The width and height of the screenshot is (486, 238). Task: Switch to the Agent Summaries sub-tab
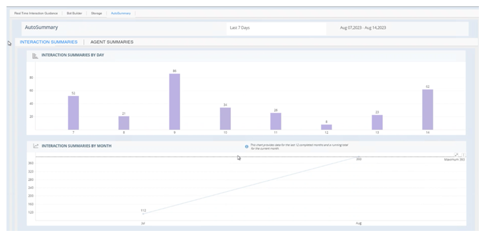(x=112, y=42)
